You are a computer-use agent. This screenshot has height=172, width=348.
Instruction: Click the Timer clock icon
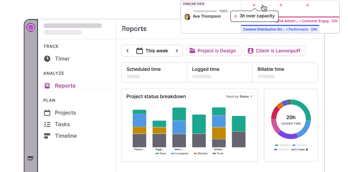[47, 59]
